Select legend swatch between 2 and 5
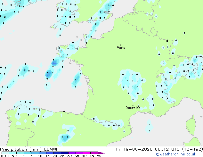203x157 pixels. [x=28, y=153]
